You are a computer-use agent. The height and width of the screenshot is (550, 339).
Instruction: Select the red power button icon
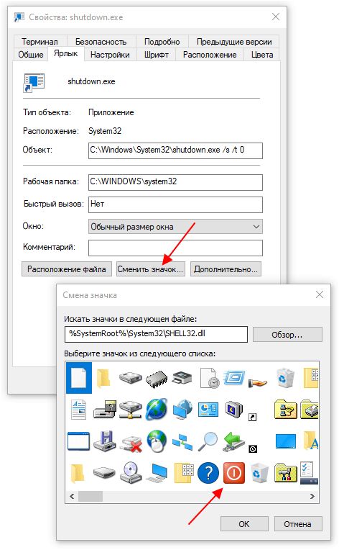click(x=233, y=472)
